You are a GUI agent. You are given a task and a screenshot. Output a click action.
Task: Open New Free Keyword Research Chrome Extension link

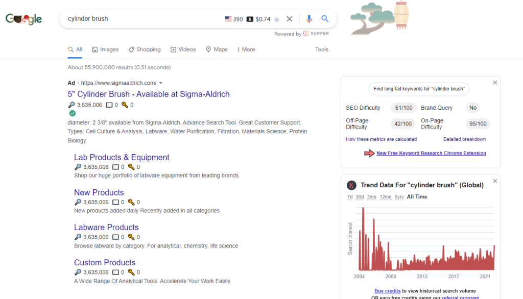pyautogui.click(x=431, y=154)
